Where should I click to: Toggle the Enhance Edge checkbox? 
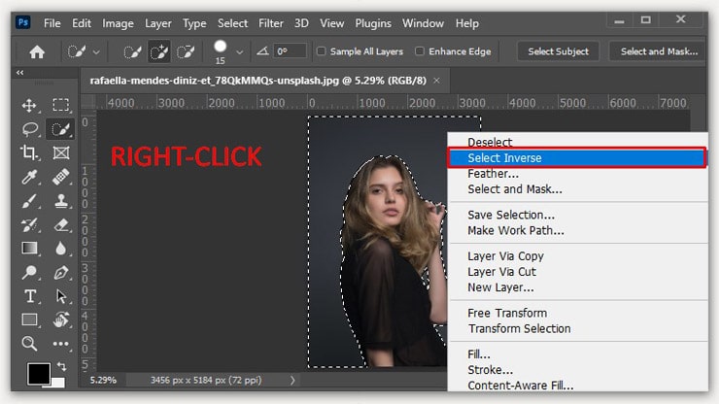click(x=420, y=51)
